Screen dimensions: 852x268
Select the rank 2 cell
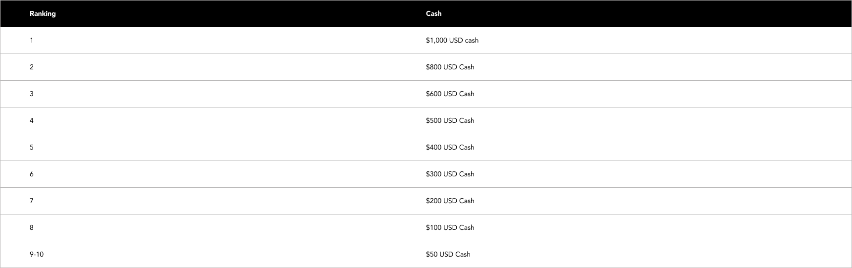click(32, 67)
